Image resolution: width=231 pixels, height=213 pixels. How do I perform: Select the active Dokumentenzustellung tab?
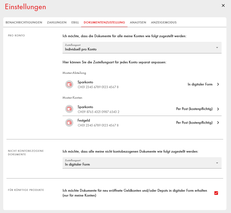pos(104,23)
